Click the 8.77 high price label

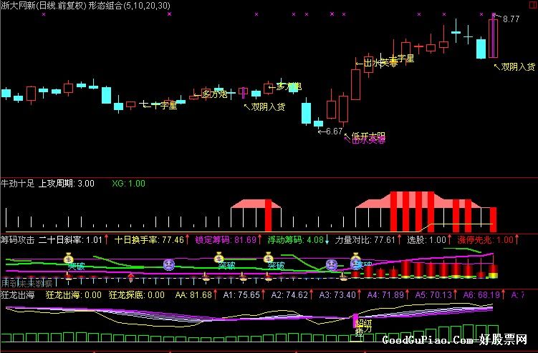[511, 19]
